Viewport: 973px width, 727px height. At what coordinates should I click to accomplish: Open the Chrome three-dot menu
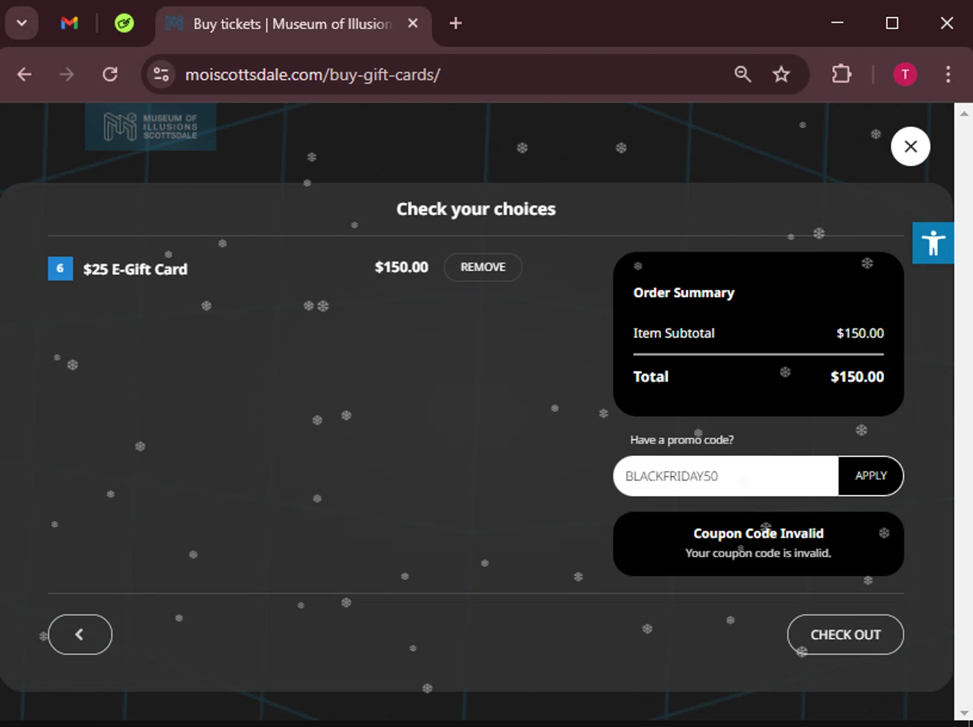948,74
